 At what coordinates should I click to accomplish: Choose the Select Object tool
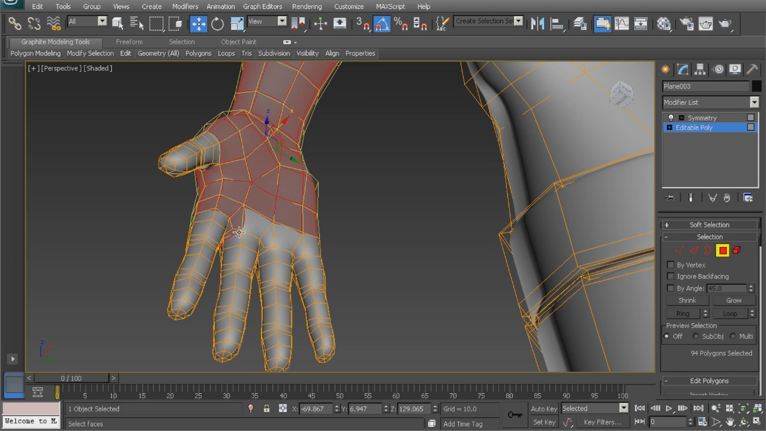(118, 23)
